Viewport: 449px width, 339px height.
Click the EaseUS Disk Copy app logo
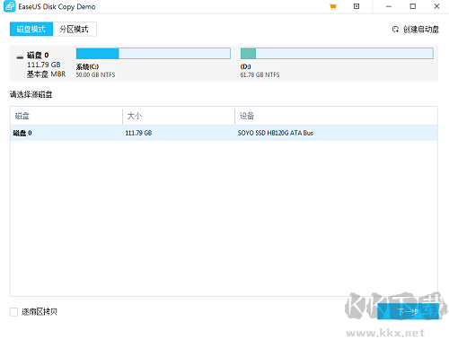pos(10,6)
